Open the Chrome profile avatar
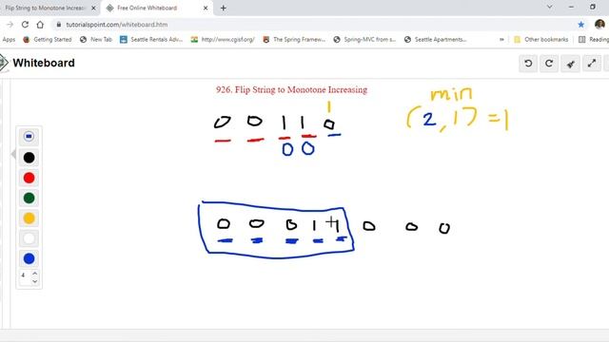This screenshot has width=609, height=342. [599, 24]
